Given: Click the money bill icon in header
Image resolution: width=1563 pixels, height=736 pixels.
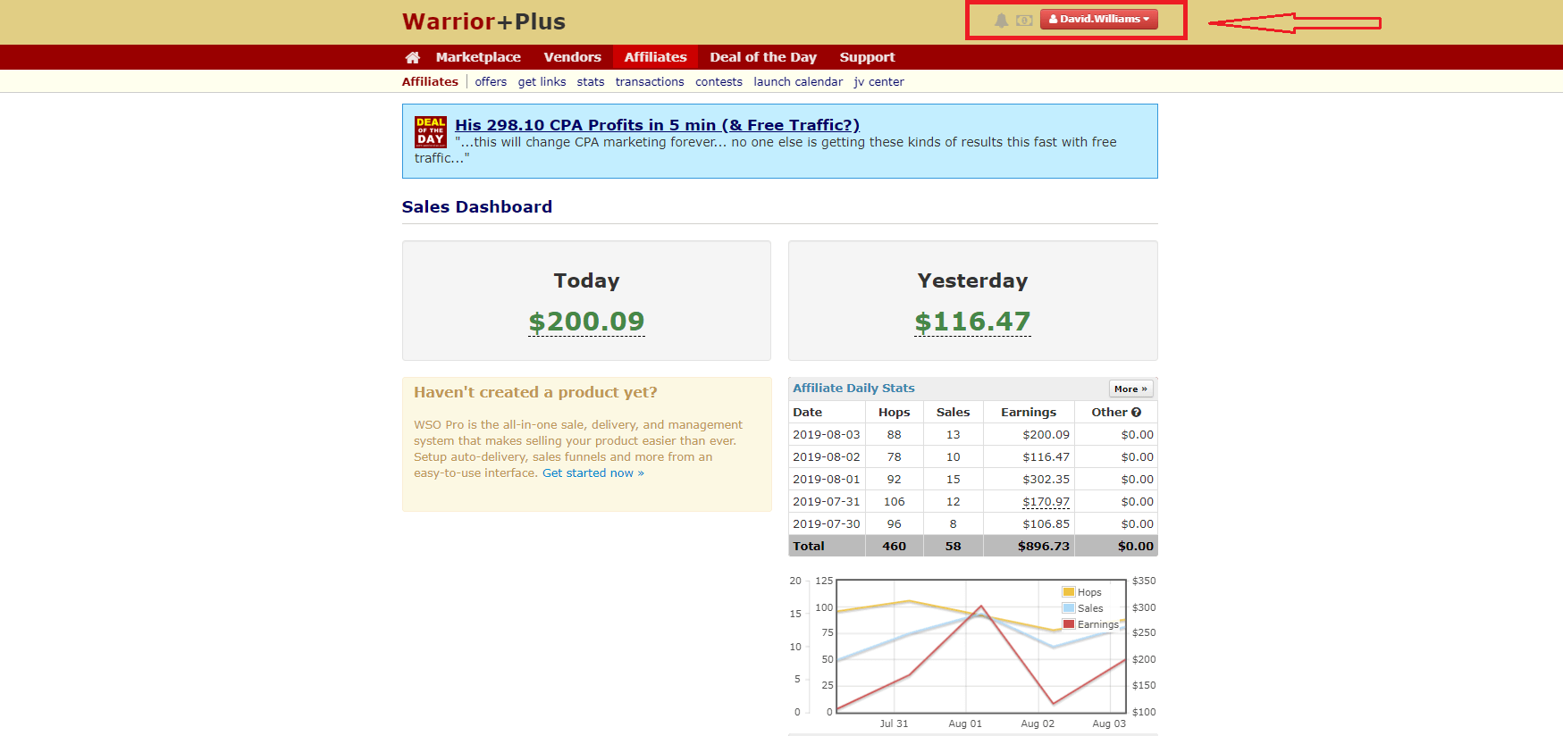Looking at the screenshot, I should tap(1024, 20).
